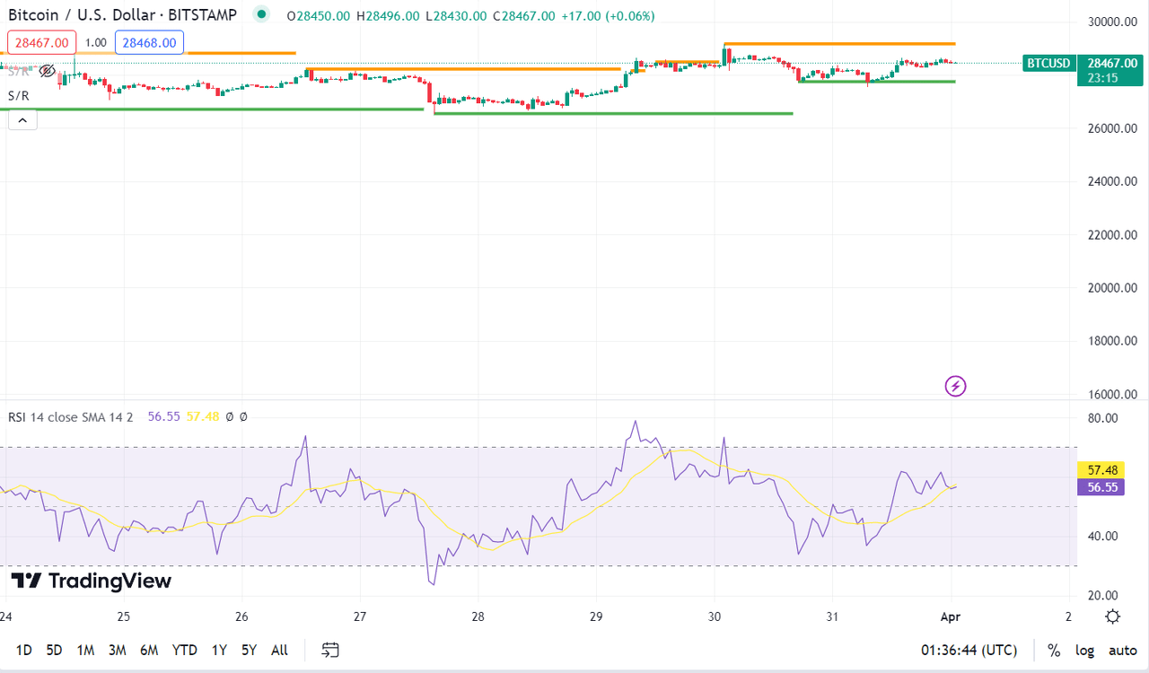Click the 16000.00 price scale label
This screenshot has height=673, width=1149.
coord(1112,395)
